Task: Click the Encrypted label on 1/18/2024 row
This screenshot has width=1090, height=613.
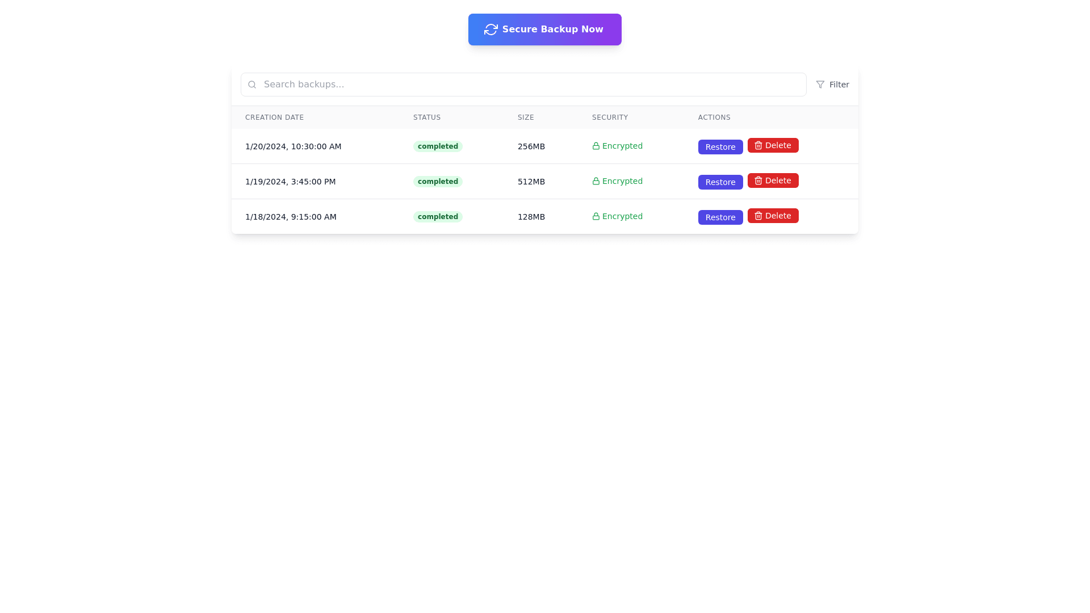Action: (622, 216)
